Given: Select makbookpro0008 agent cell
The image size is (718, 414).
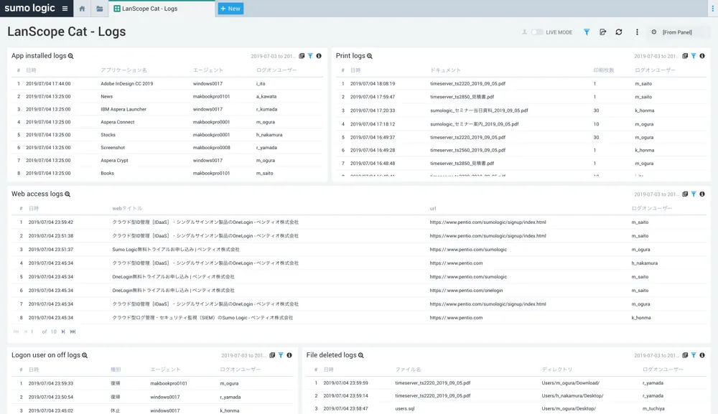Looking at the screenshot, I should click(212, 148).
